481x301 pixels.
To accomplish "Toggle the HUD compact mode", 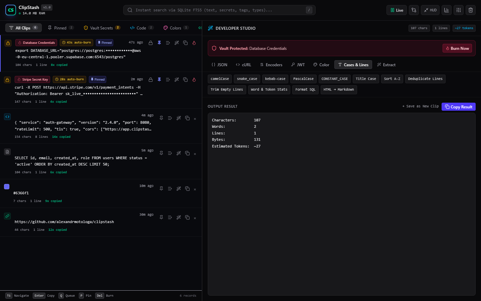I will [430, 10].
